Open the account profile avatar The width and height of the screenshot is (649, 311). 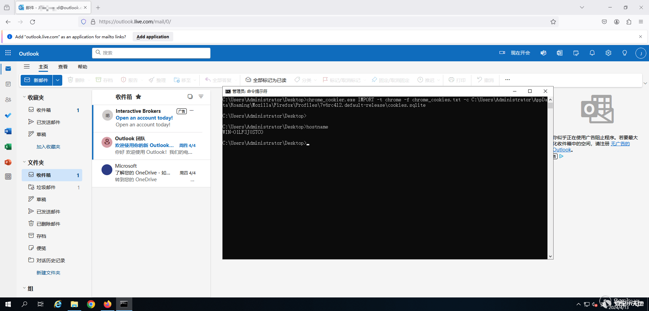[641, 53]
